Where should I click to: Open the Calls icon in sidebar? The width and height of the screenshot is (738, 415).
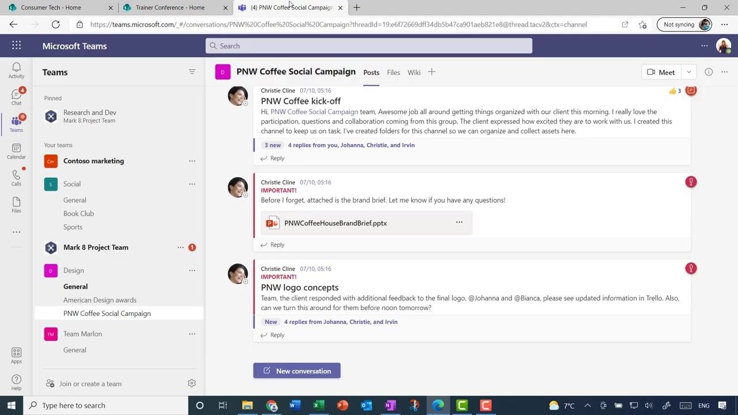click(x=16, y=178)
